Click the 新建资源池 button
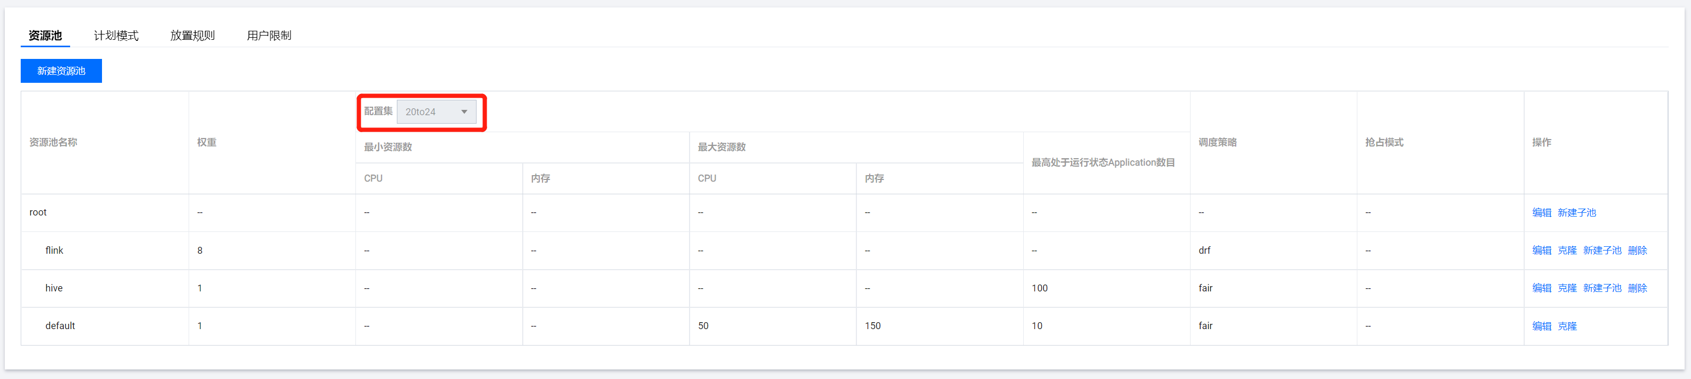This screenshot has height=379, width=1691. coord(61,71)
